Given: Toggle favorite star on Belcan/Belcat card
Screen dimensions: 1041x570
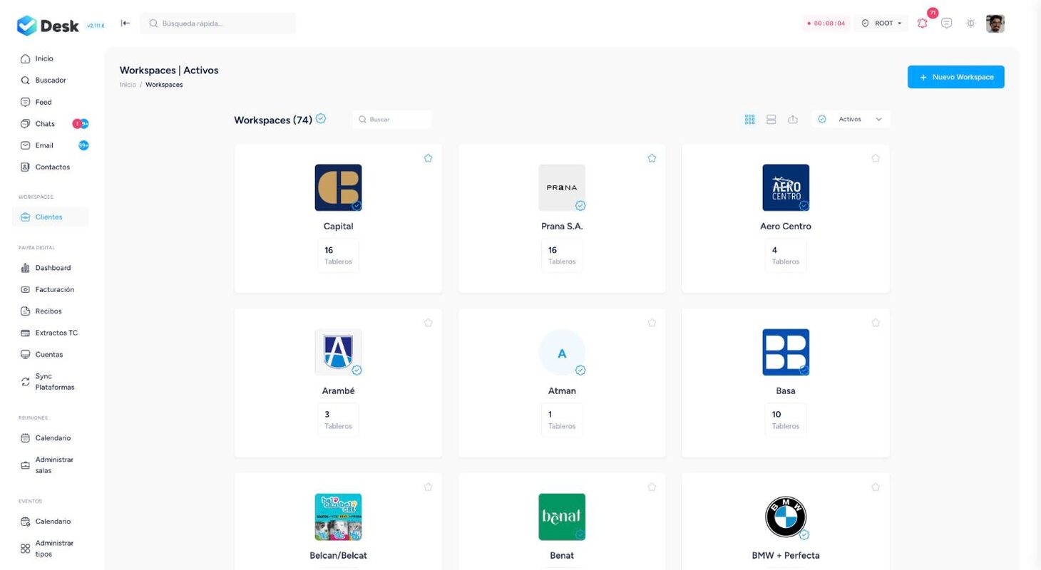Looking at the screenshot, I should (428, 487).
